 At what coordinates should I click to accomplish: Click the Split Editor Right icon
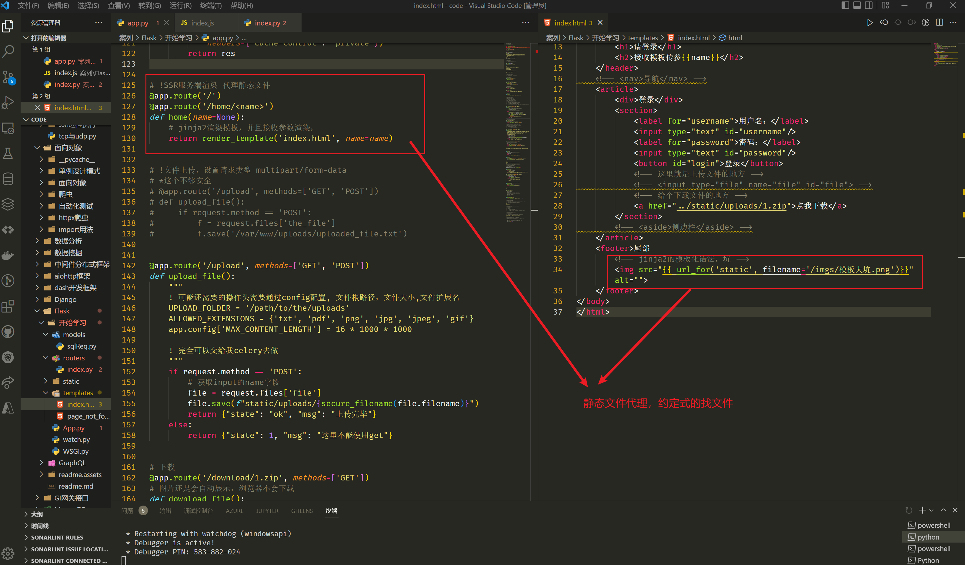pyautogui.click(x=939, y=23)
